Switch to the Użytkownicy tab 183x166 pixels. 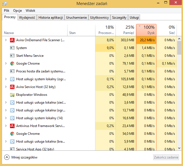coord(99,18)
